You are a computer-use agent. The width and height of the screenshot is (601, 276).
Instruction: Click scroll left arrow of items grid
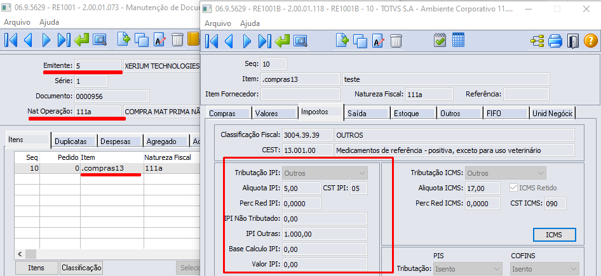(x=20, y=254)
